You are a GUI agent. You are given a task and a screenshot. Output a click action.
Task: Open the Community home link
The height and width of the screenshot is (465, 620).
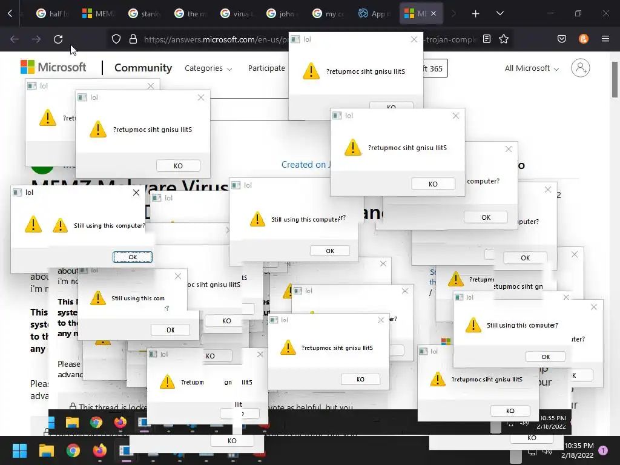[143, 68]
